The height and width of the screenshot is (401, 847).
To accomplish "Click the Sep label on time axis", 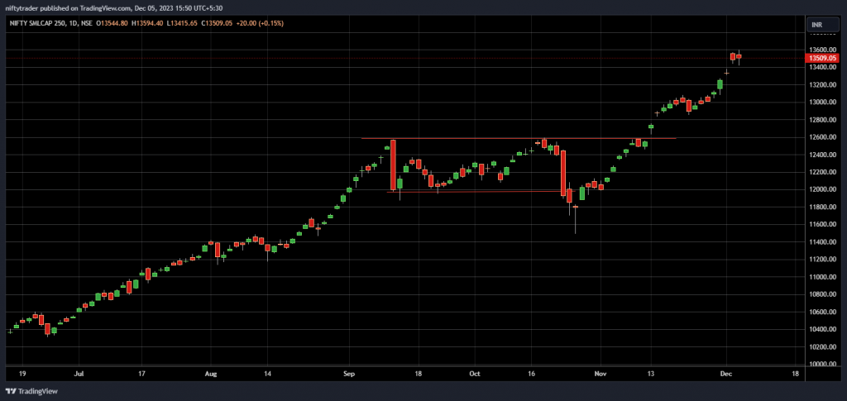I will point(349,373).
